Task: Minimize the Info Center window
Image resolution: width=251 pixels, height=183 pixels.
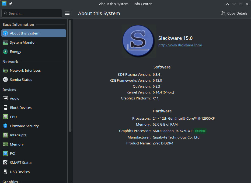Action: 234,4
